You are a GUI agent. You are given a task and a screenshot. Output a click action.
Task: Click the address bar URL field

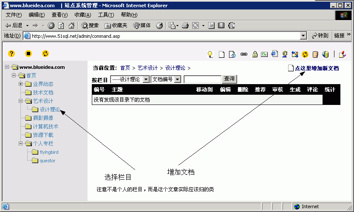pyautogui.click(x=161, y=36)
